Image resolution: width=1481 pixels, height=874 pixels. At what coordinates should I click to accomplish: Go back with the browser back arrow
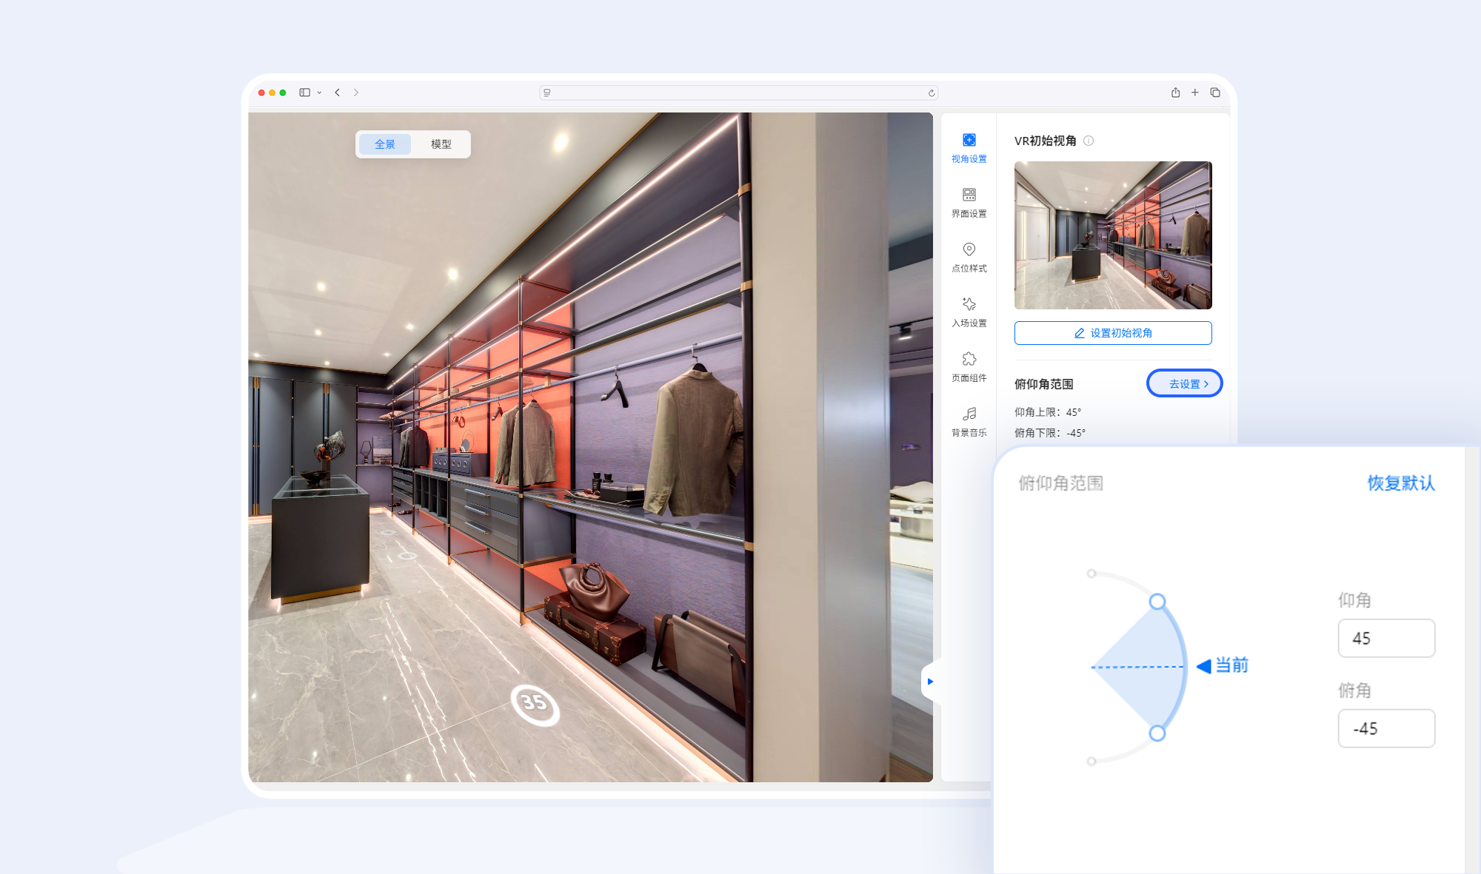pos(338,93)
